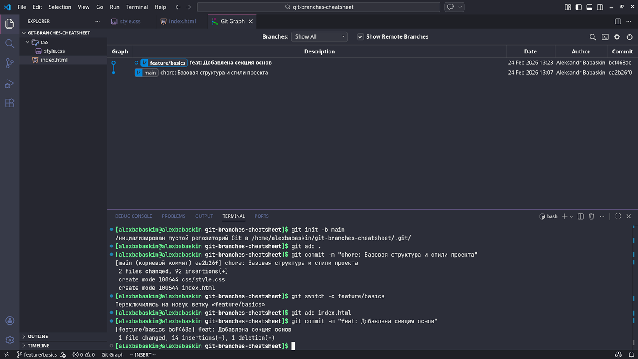Split the terminal panel
Viewport: 638px width, 359px height.
coord(580,216)
